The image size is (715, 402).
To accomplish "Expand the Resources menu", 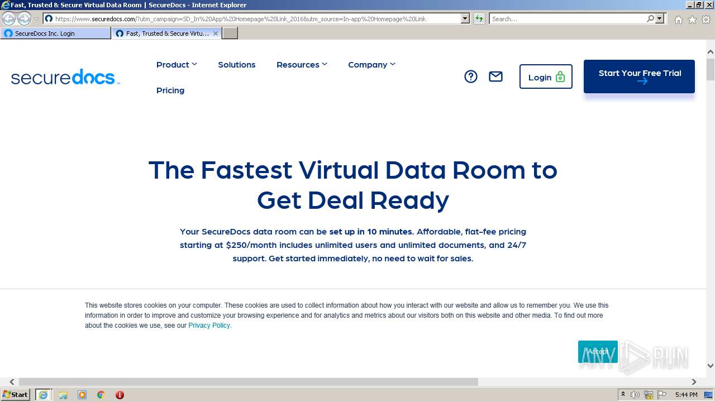I will click(302, 65).
